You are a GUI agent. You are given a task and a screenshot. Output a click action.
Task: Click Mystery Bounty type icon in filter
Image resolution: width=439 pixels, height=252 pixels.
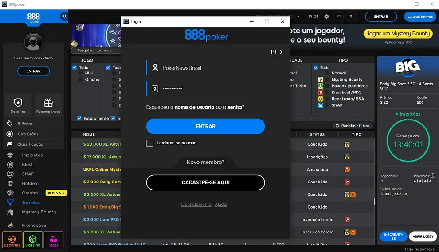pos(321,79)
